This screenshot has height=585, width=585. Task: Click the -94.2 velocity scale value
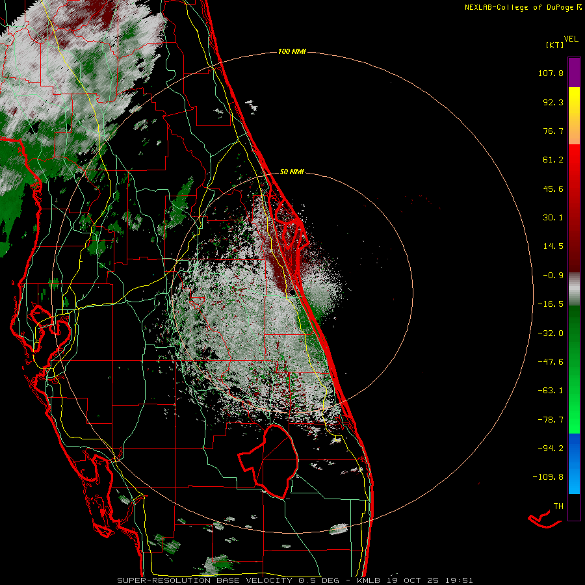[551, 448]
